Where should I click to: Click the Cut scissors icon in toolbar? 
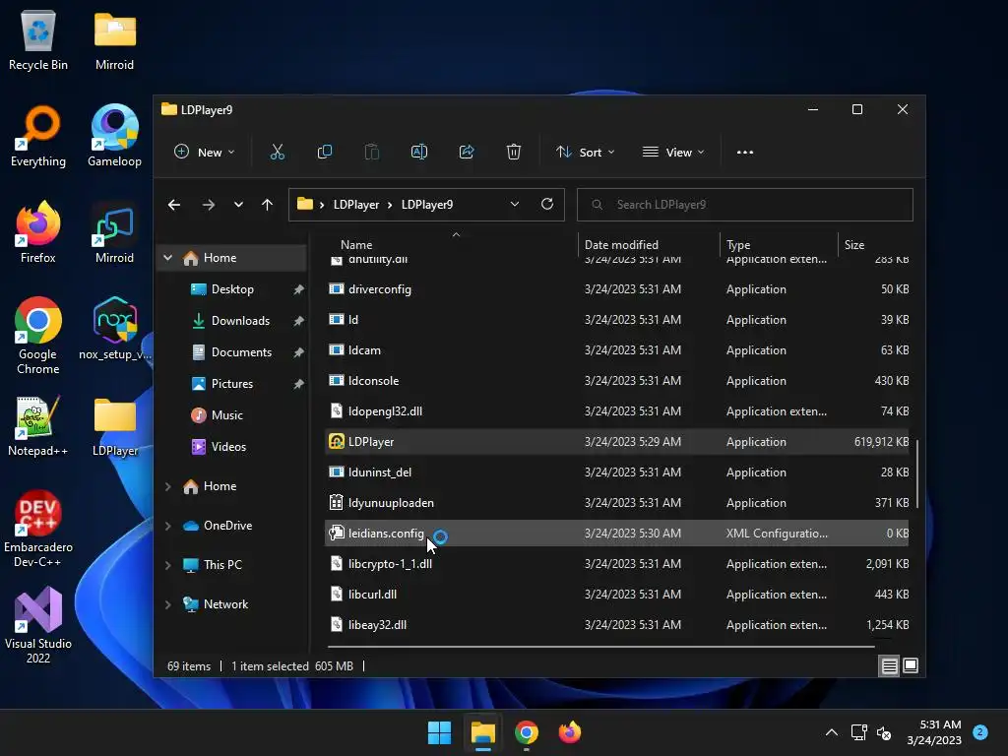pos(277,153)
